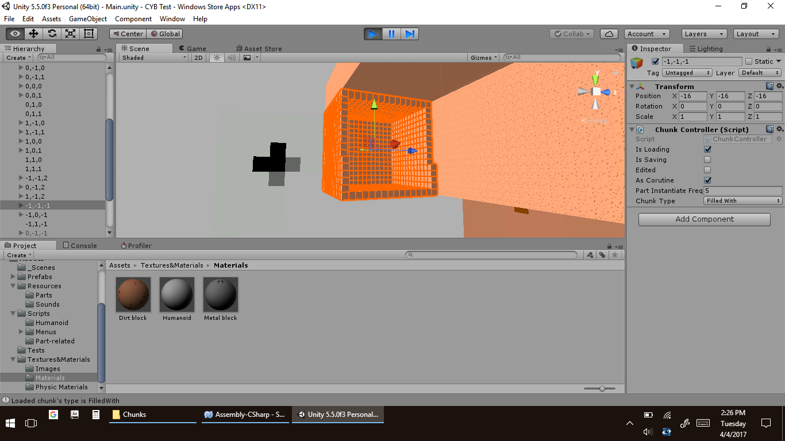The width and height of the screenshot is (785, 441).
Task: Click the Step frame button
Action: [410, 34]
